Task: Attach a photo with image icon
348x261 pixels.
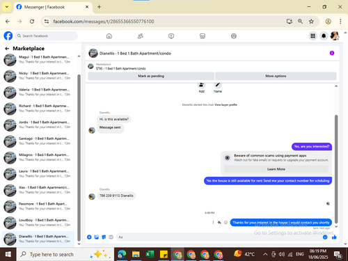Action: point(97,237)
